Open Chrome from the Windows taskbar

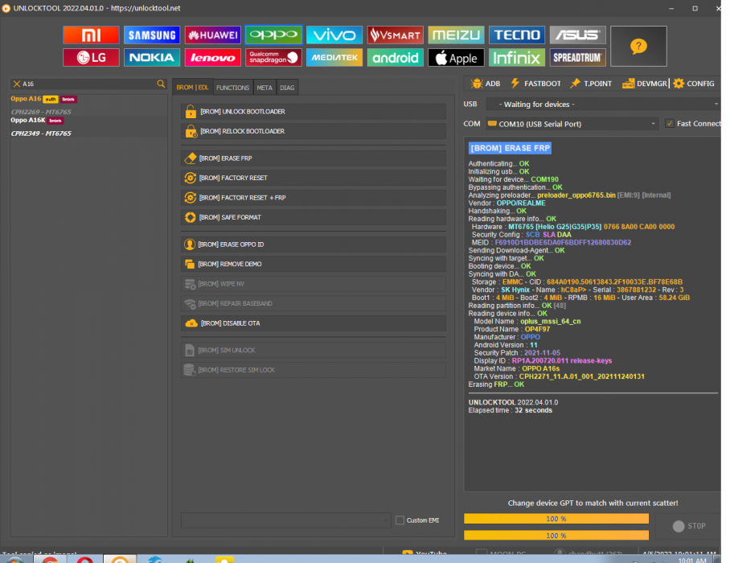point(51,559)
